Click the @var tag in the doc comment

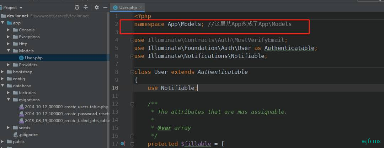tap(164, 128)
